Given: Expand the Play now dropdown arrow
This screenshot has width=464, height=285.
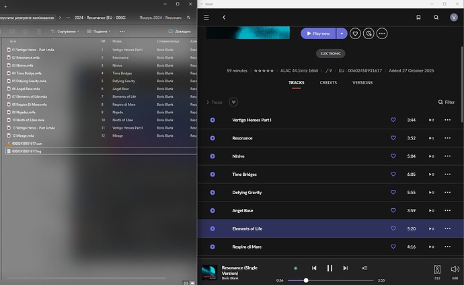Looking at the screenshot, I should pyautogui.click(x=343, y=33).
